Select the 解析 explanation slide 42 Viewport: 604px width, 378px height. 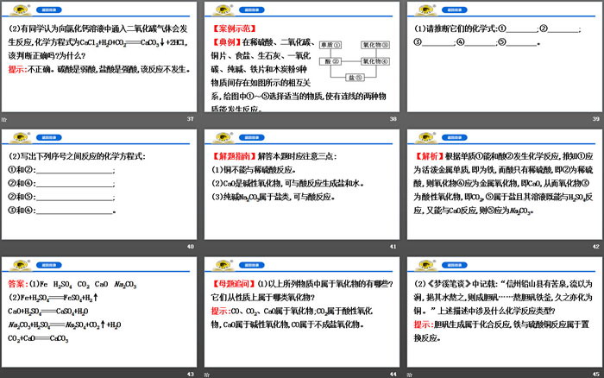click(502, 186)
